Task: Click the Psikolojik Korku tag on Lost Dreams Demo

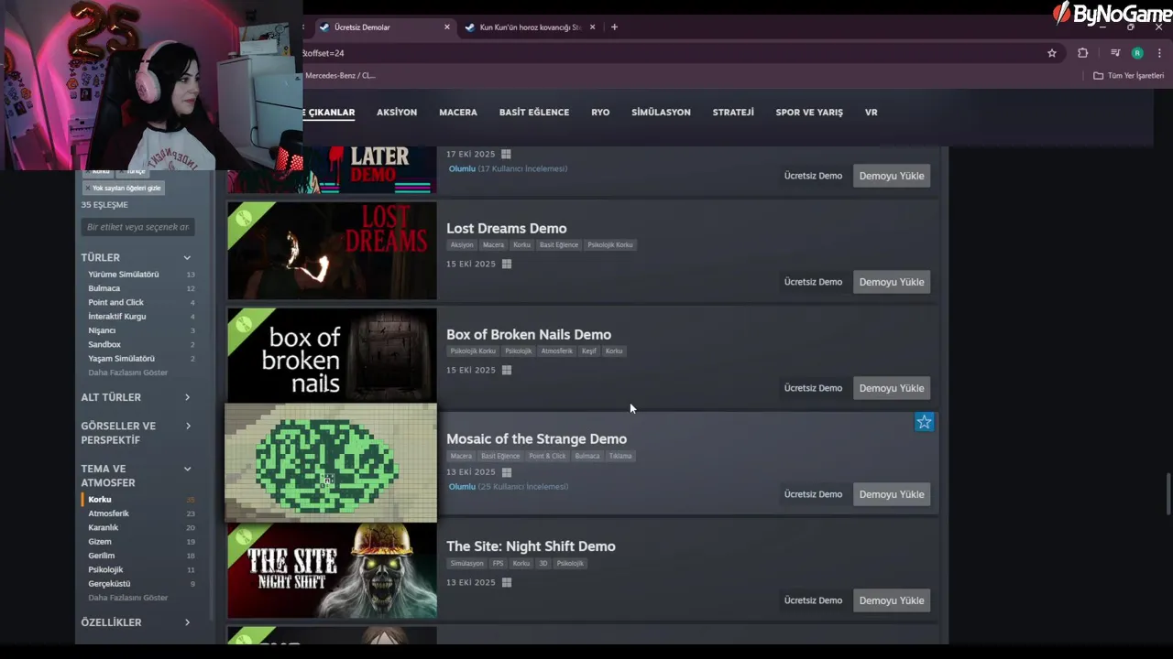Action: coord(610,245)
